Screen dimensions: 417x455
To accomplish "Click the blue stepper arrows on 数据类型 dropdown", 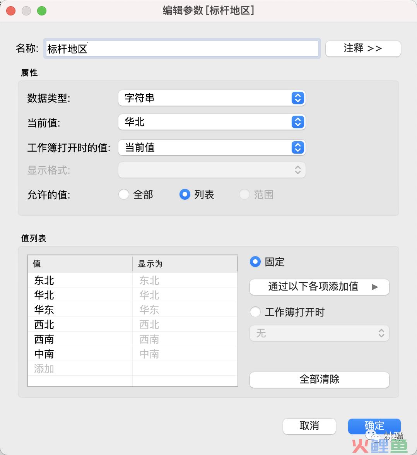I will pos(298,98).
